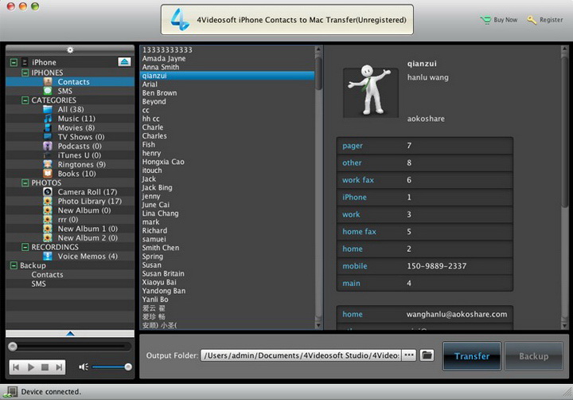Image resolution: width=573 pixels, height=400 pixels.
Task: Click the browse ellipsis button
Action: coord(409,355)
